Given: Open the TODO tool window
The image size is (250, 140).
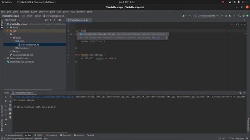Looking at the screenshot, I should click(x=38, y=135).
